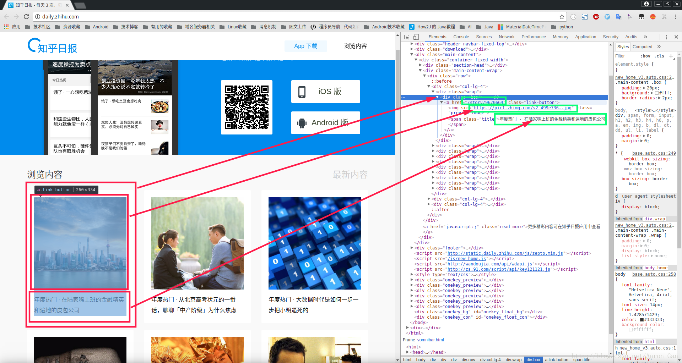Open the Application tab

[585, 37]
